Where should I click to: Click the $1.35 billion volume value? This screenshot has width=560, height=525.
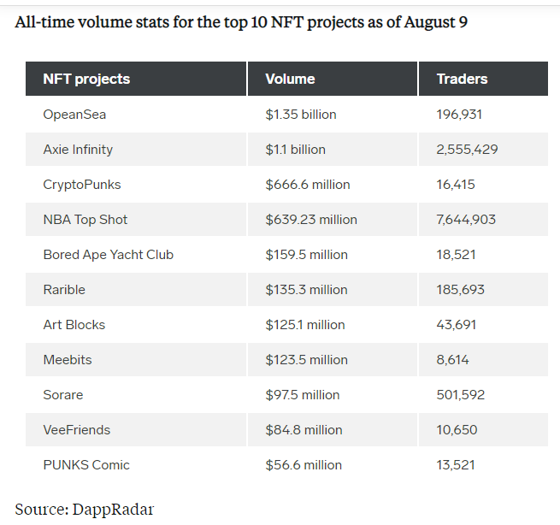(301, 114)
